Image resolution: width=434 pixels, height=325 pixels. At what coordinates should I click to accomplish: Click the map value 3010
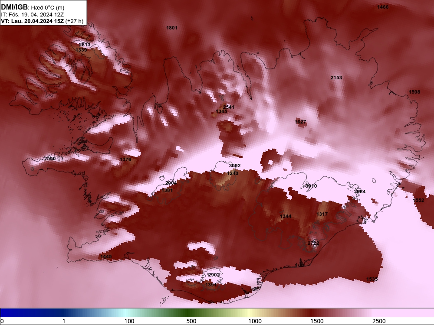coord(311,186)
